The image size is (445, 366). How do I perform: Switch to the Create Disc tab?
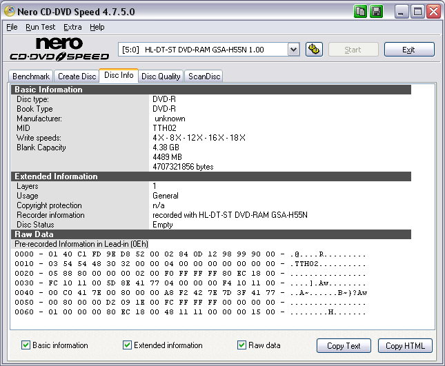(x=77, y=77)
